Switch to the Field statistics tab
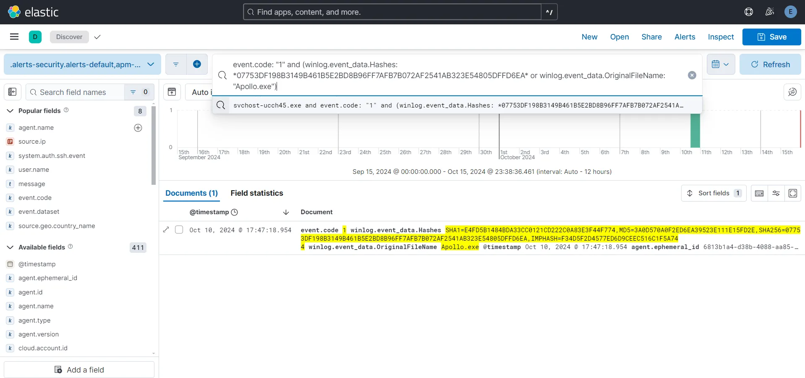The image size is (805, 378). point(257,193)
